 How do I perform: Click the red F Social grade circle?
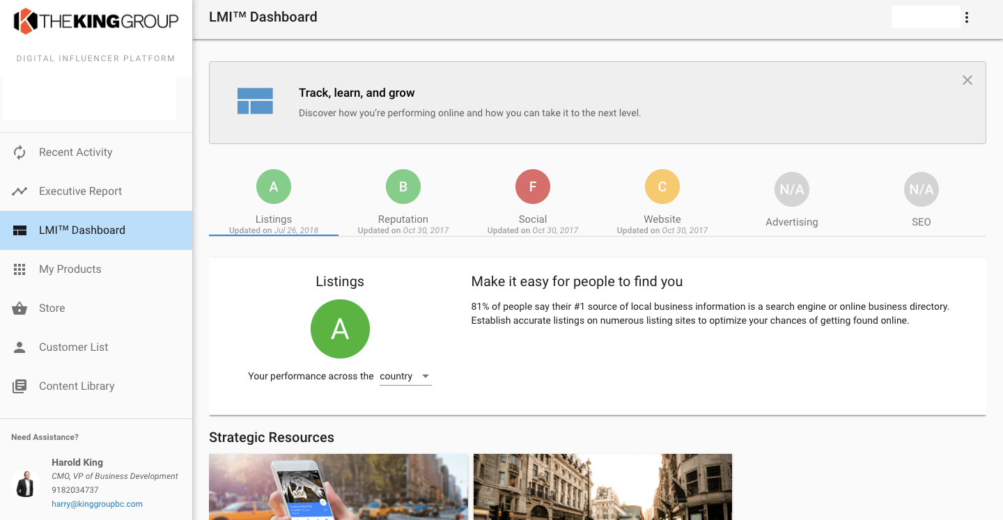point(533,187)
